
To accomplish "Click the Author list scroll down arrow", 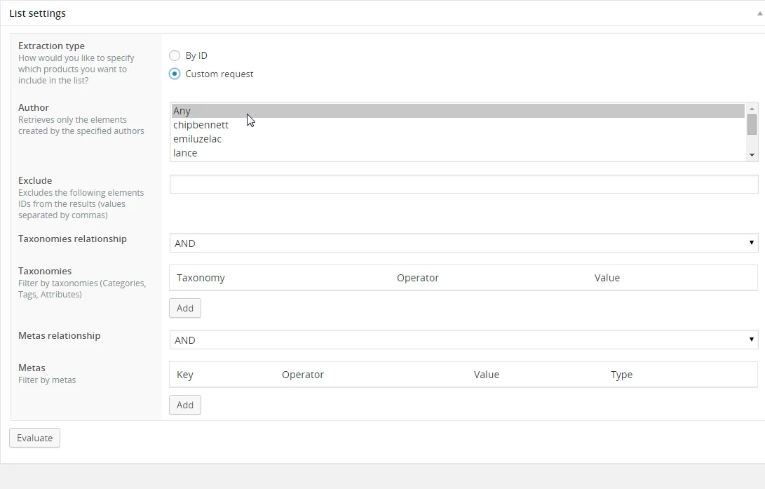I will (x=752, y=155).
